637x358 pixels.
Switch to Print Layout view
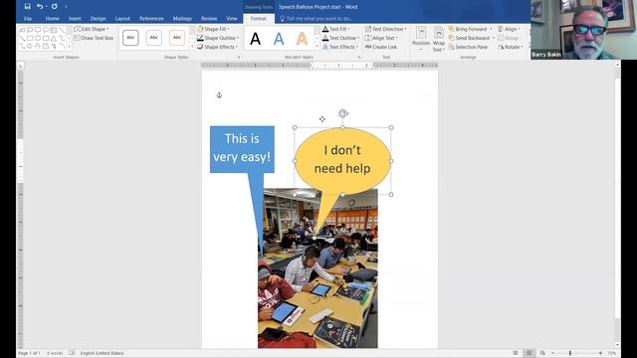click(529, 353)
